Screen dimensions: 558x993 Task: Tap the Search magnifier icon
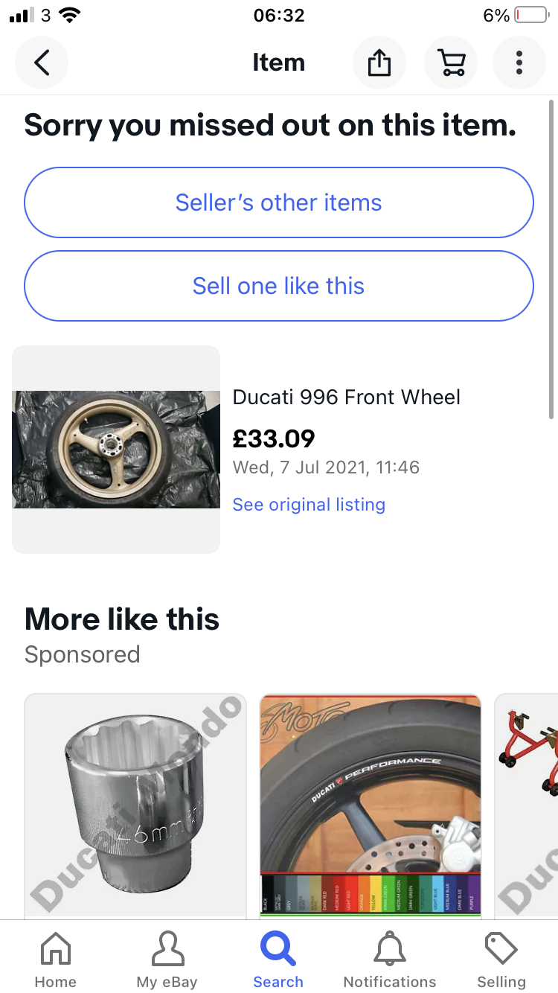[278, 951]
